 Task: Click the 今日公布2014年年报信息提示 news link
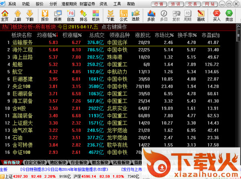pos(64,169)
